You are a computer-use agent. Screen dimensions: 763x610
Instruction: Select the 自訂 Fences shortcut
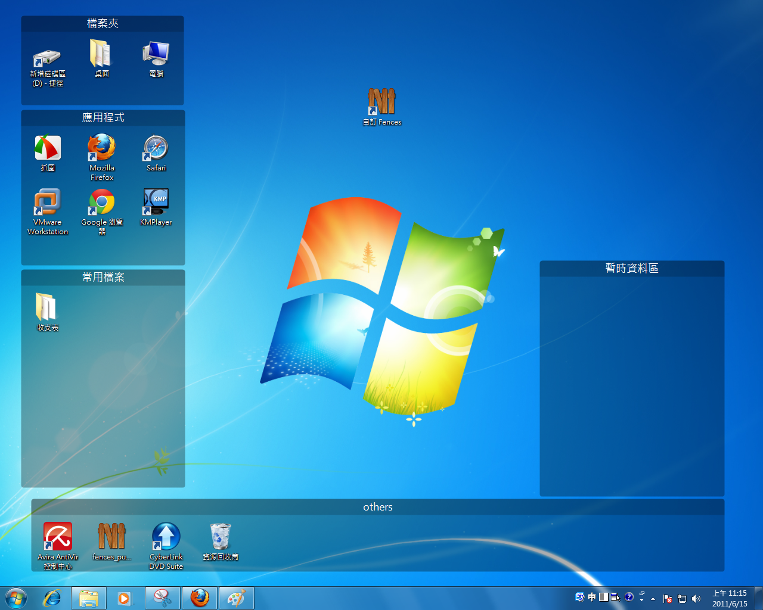tap(382, 107)
